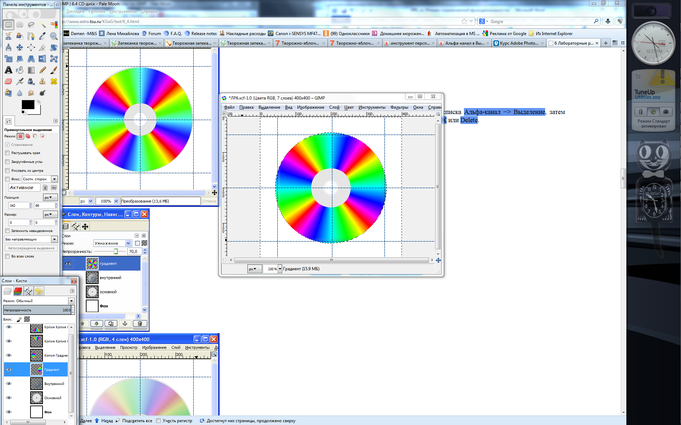Click the Подсветить все button
This screenshot has width=681, height=425.
[x=134, y=421]
